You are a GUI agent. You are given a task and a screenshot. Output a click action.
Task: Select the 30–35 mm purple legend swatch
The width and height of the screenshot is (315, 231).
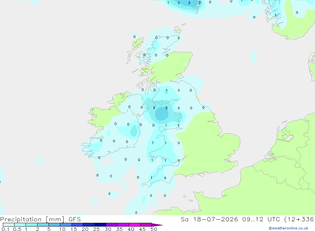point(112,225)
